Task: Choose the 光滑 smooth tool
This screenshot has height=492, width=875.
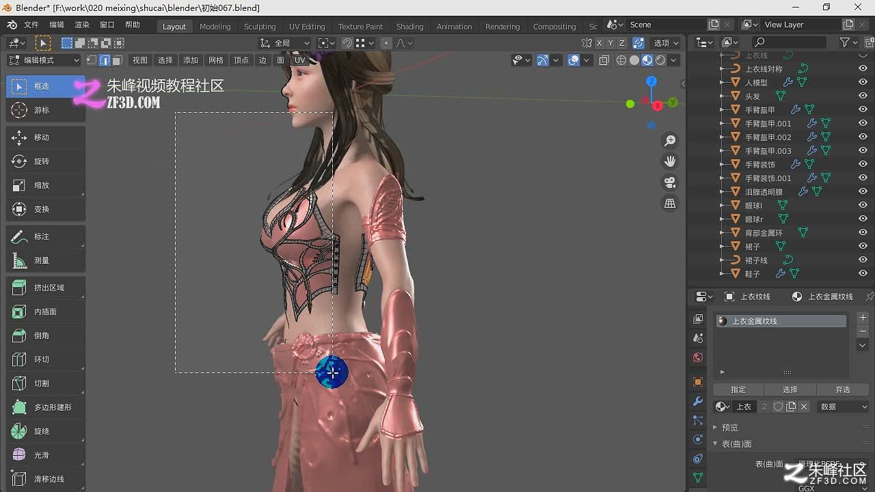Action: (x=46, y=455)
